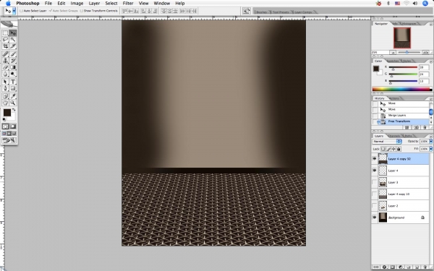Select the Pen tool

click(x=5, y=88)
